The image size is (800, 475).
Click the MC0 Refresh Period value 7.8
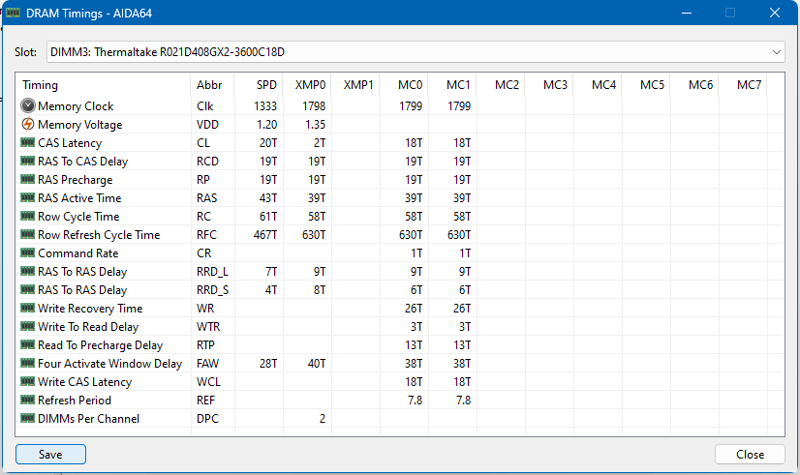tap(415, 400)
